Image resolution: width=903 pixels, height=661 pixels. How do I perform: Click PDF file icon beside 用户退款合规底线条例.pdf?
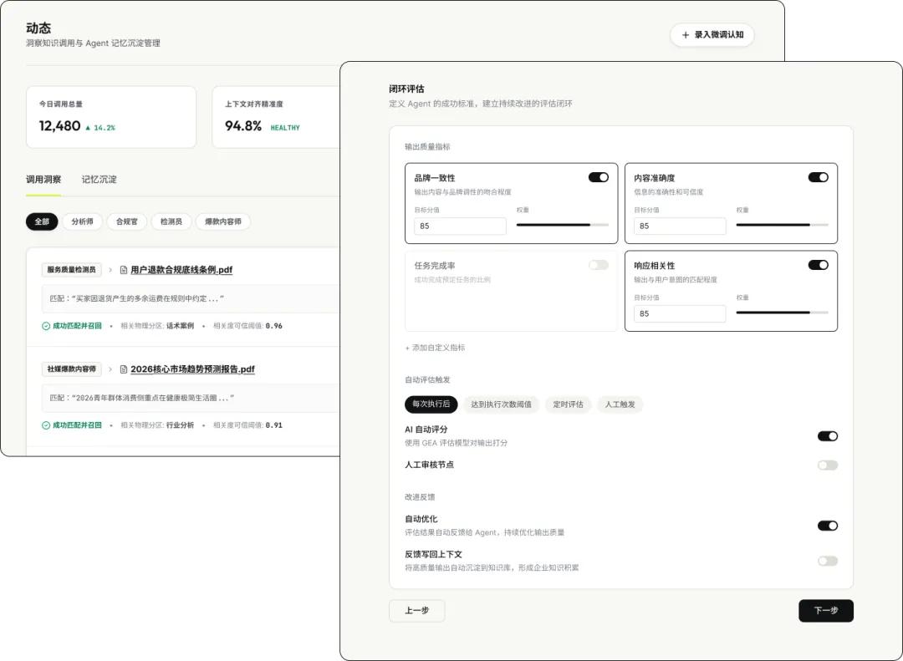[x=123, y=269]
